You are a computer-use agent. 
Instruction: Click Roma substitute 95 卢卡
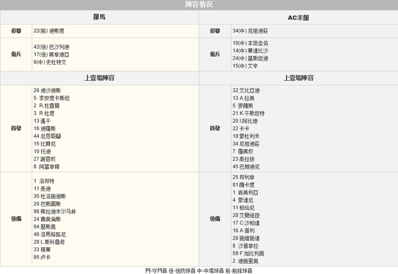(42, 257)
